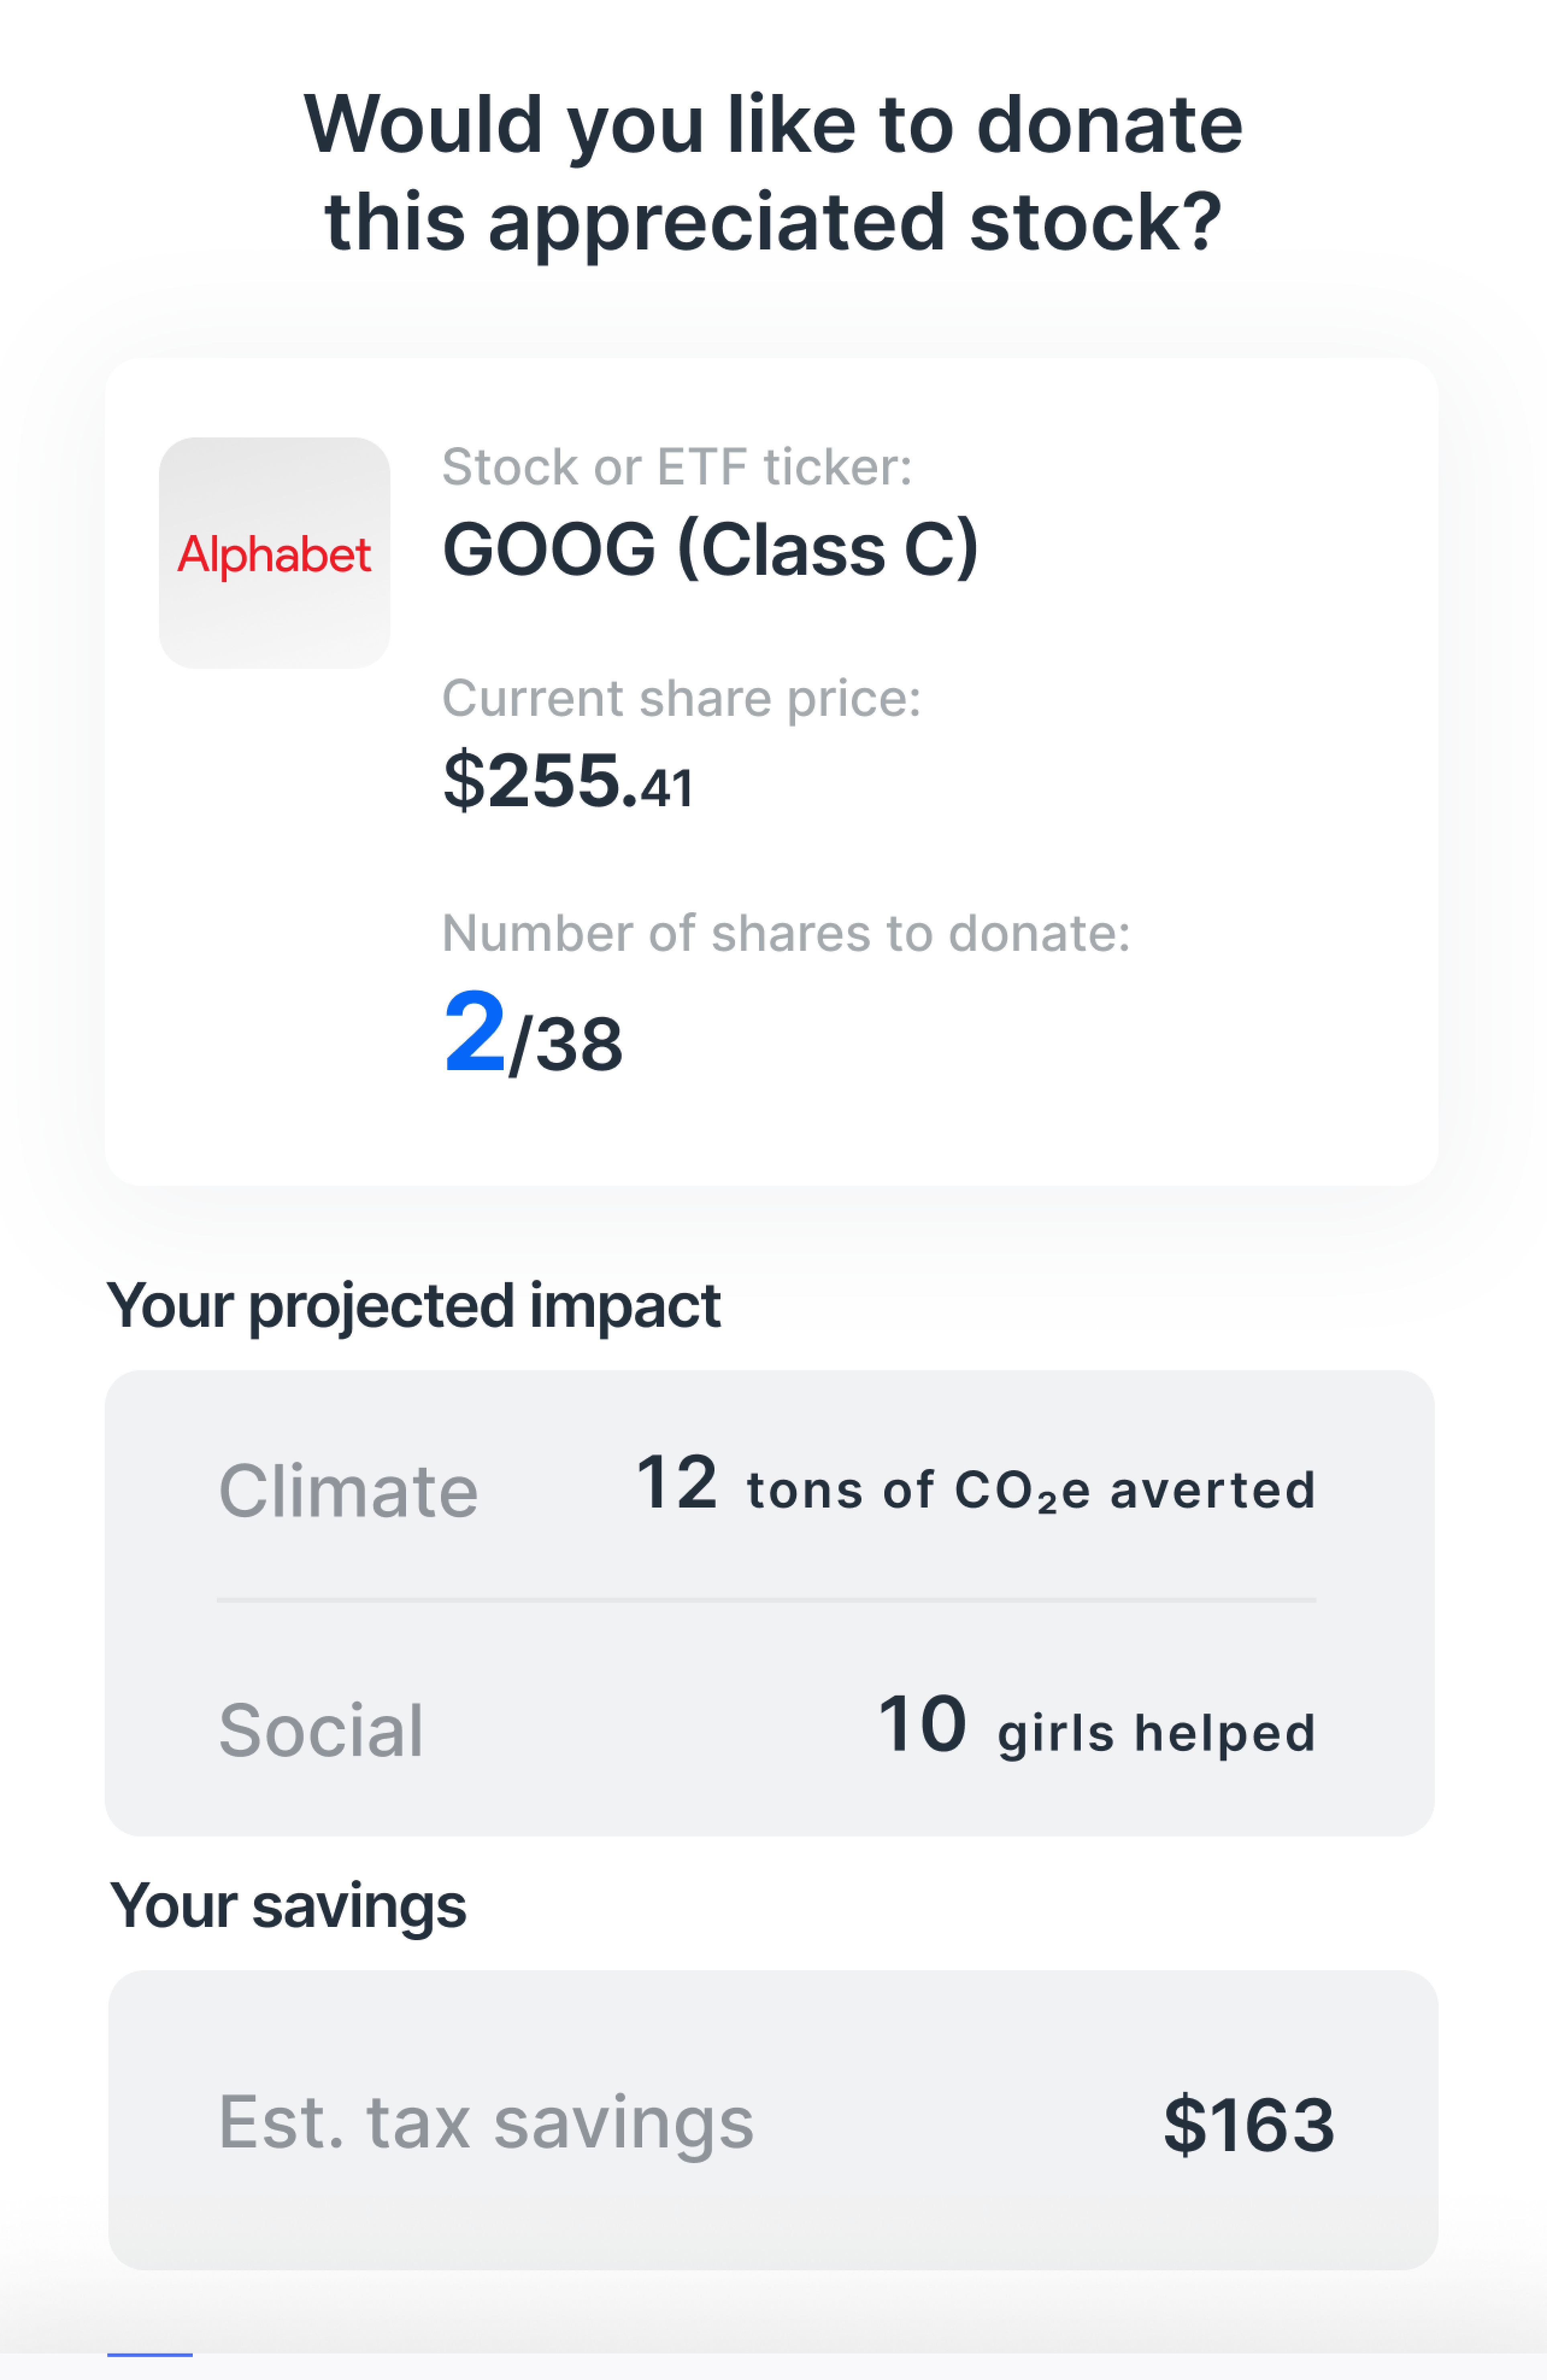Click the Social impact label
Image resolution: width=1547 pixels, height=2380 pixels.
pyautogui.click(x=321, y=1730)
